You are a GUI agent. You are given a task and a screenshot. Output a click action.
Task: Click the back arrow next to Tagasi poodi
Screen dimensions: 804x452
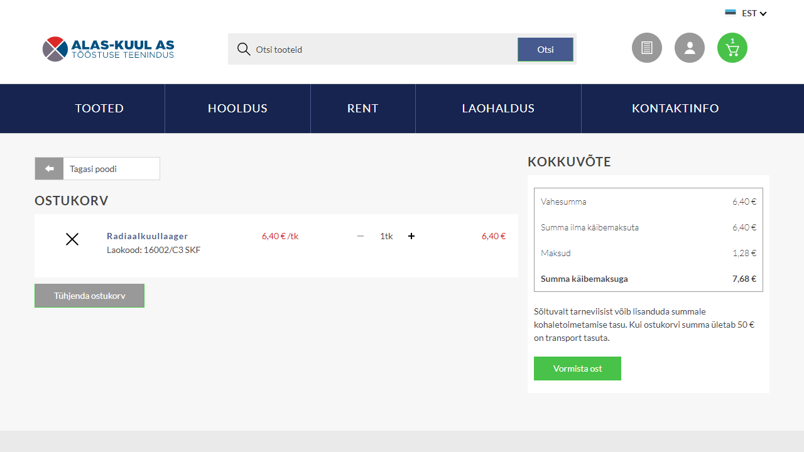point(49,168)
